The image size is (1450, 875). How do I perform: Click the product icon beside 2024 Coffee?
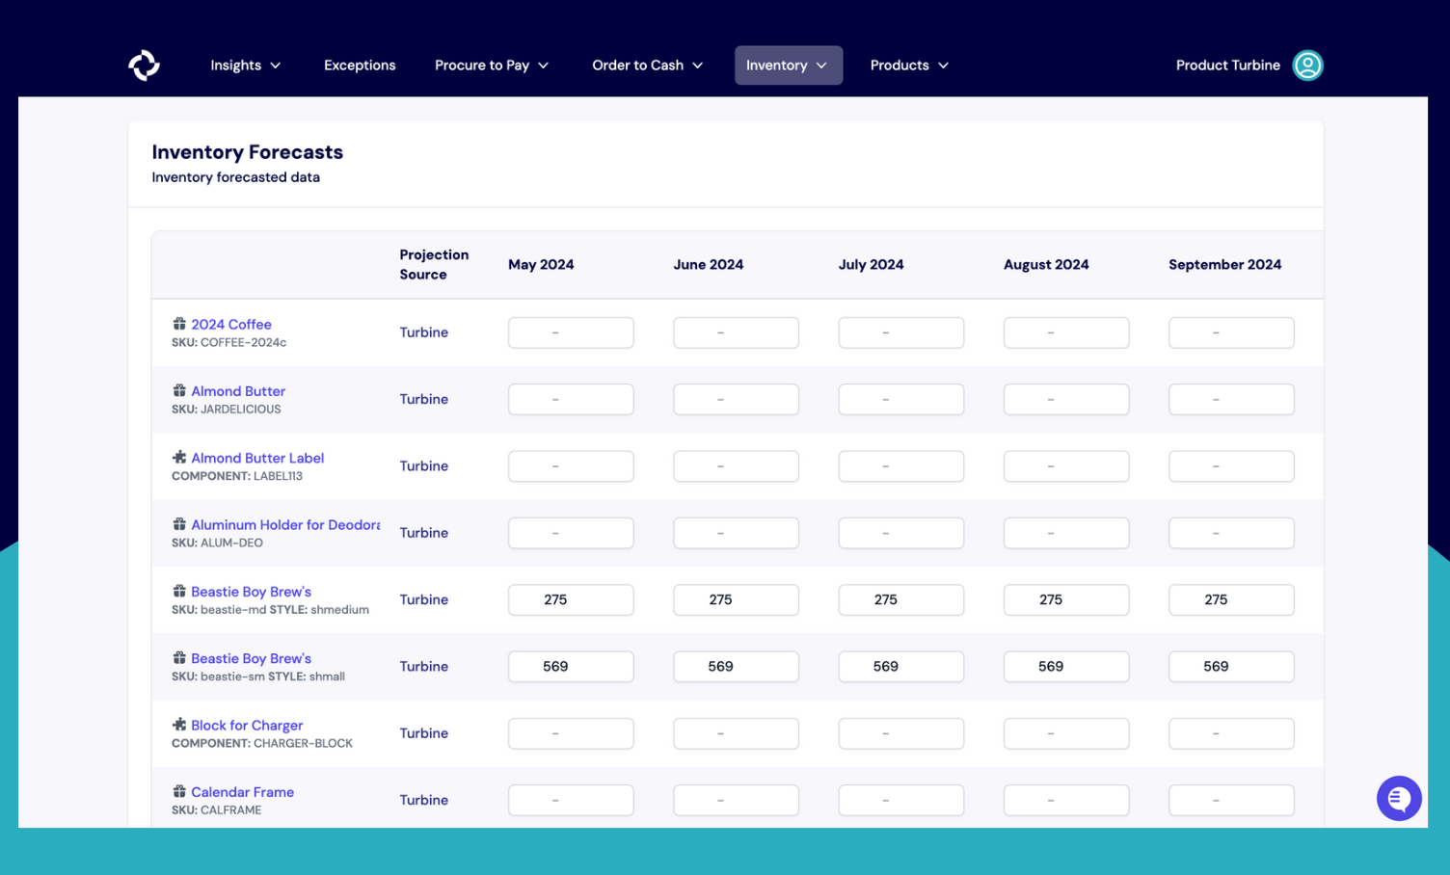180,324
